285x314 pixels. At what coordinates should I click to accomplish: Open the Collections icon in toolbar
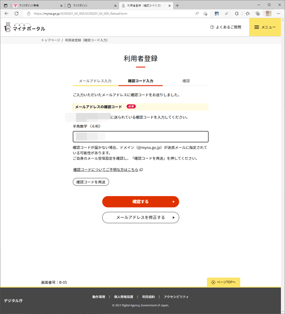tap(258, 14)
